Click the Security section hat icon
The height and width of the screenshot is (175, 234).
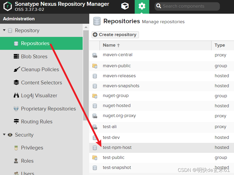click(10, 135)
